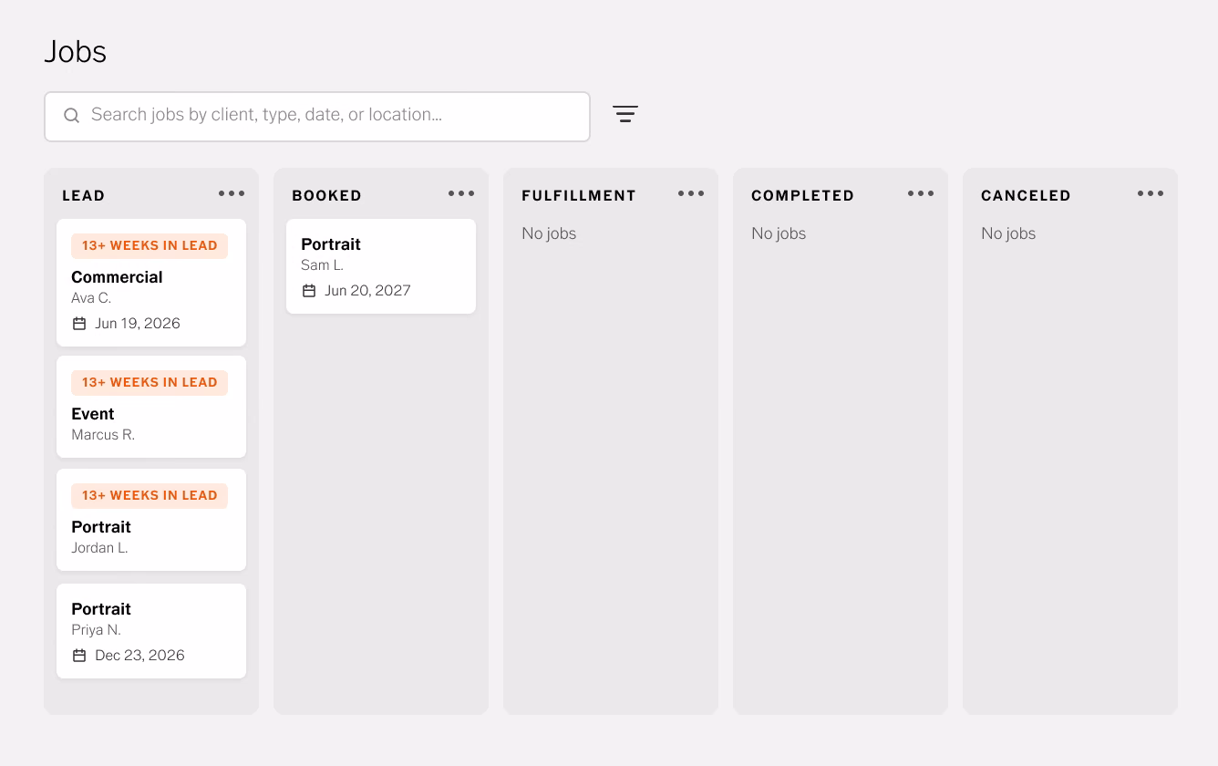The image size is (1218, 766).
Task: Open the Lead column more menu
Action: click(232, 193)
